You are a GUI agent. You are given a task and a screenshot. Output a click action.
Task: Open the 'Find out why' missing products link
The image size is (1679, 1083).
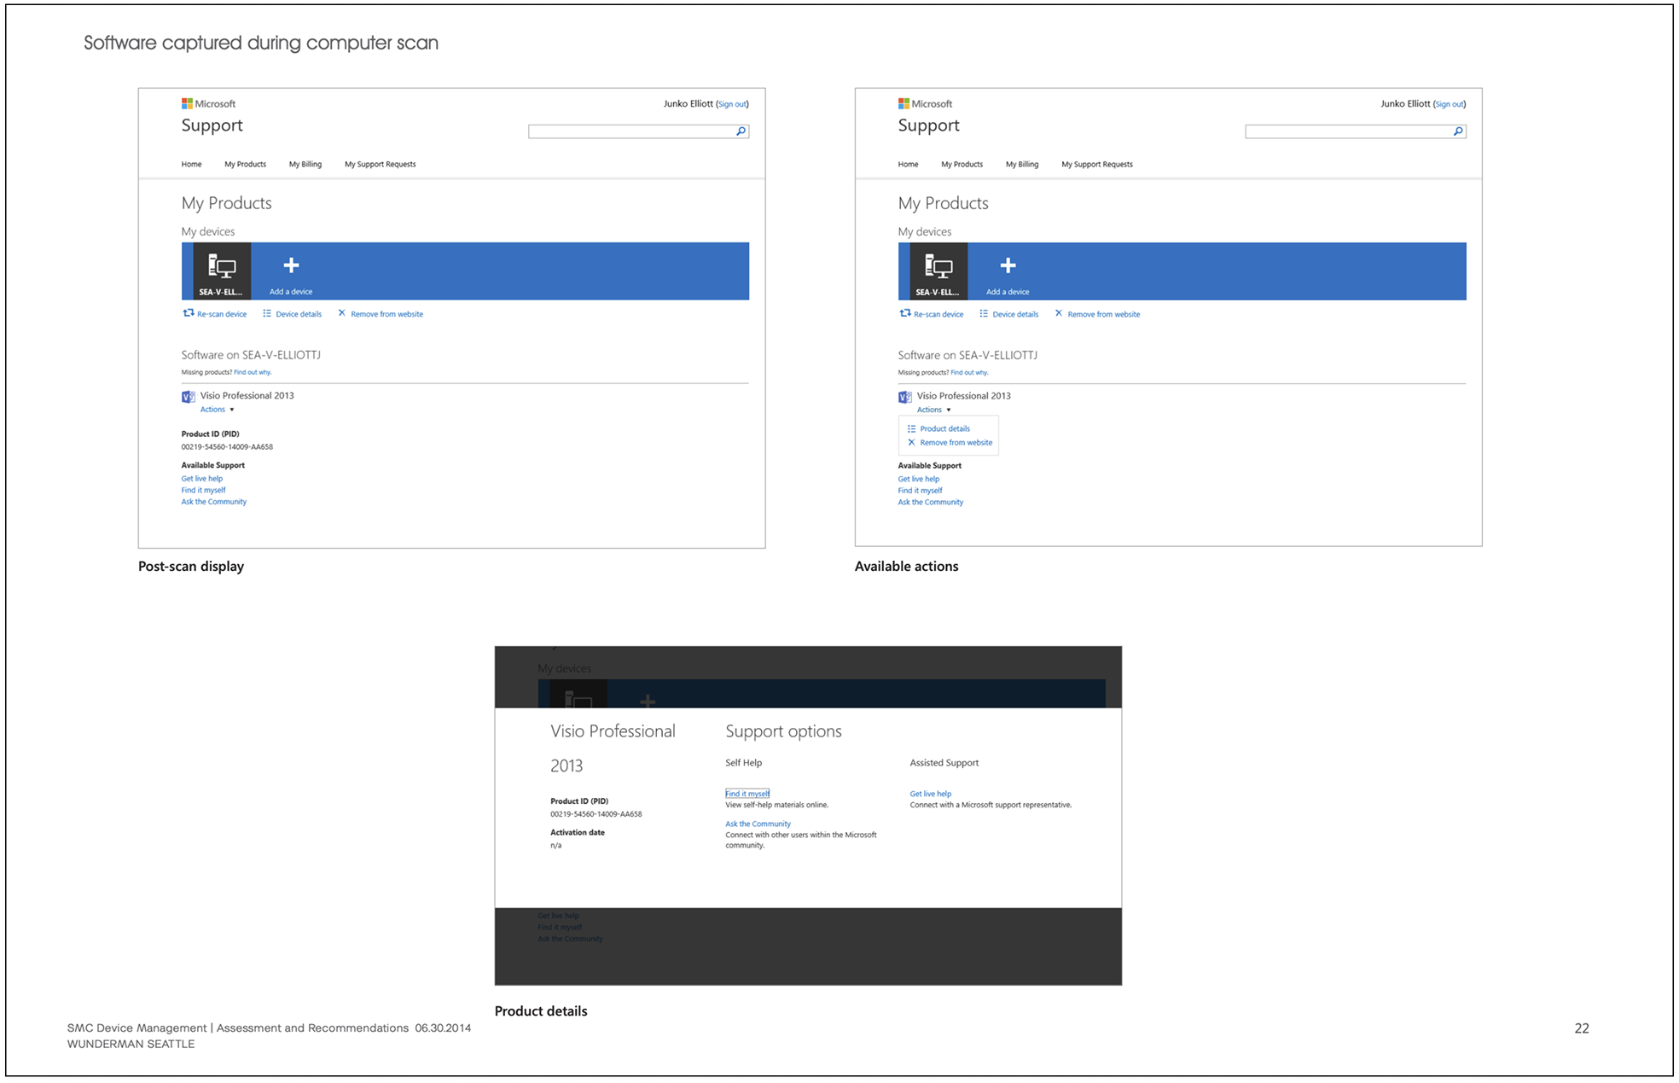point(253,372)
